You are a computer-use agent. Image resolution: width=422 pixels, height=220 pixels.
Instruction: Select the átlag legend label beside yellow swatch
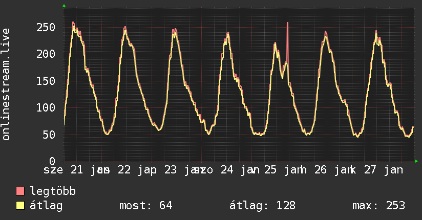[46, 206]
